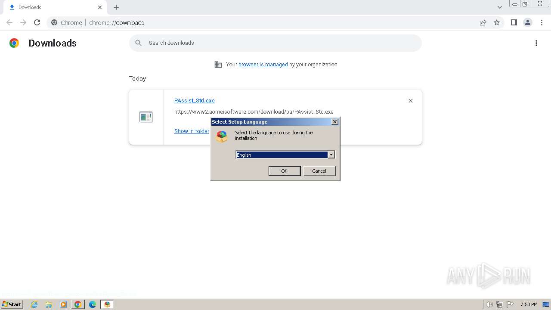Open the Action Center flag icon
Image resolution: width=551 pixels, height=310 pixels.
click(x=510, y=304)
